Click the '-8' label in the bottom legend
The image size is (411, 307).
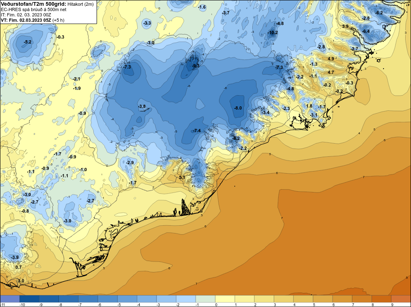pos(60,305)
